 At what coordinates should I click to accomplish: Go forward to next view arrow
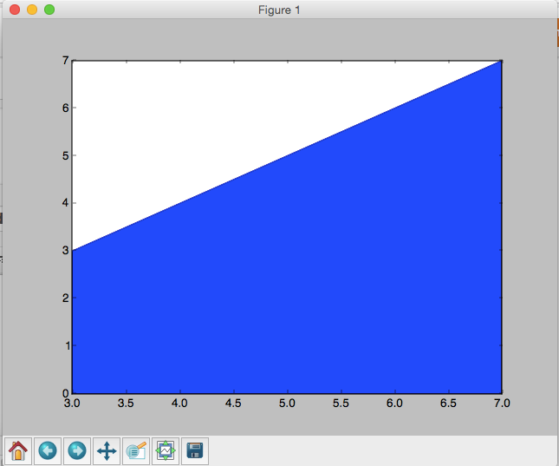(x=77, y=451)
